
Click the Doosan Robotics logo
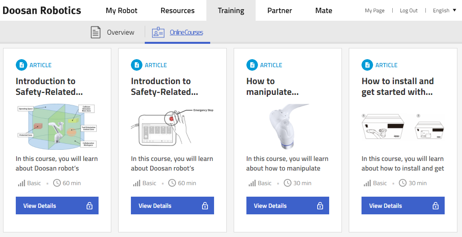click(42, 10)
